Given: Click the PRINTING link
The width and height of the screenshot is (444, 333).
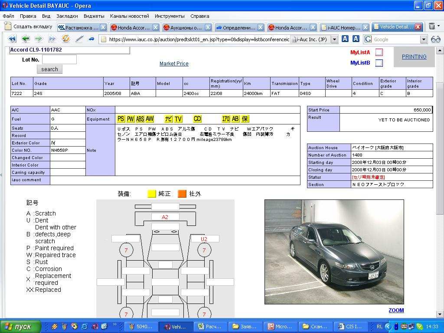Looking at the screenshot, I should click(x=414, y=57).
